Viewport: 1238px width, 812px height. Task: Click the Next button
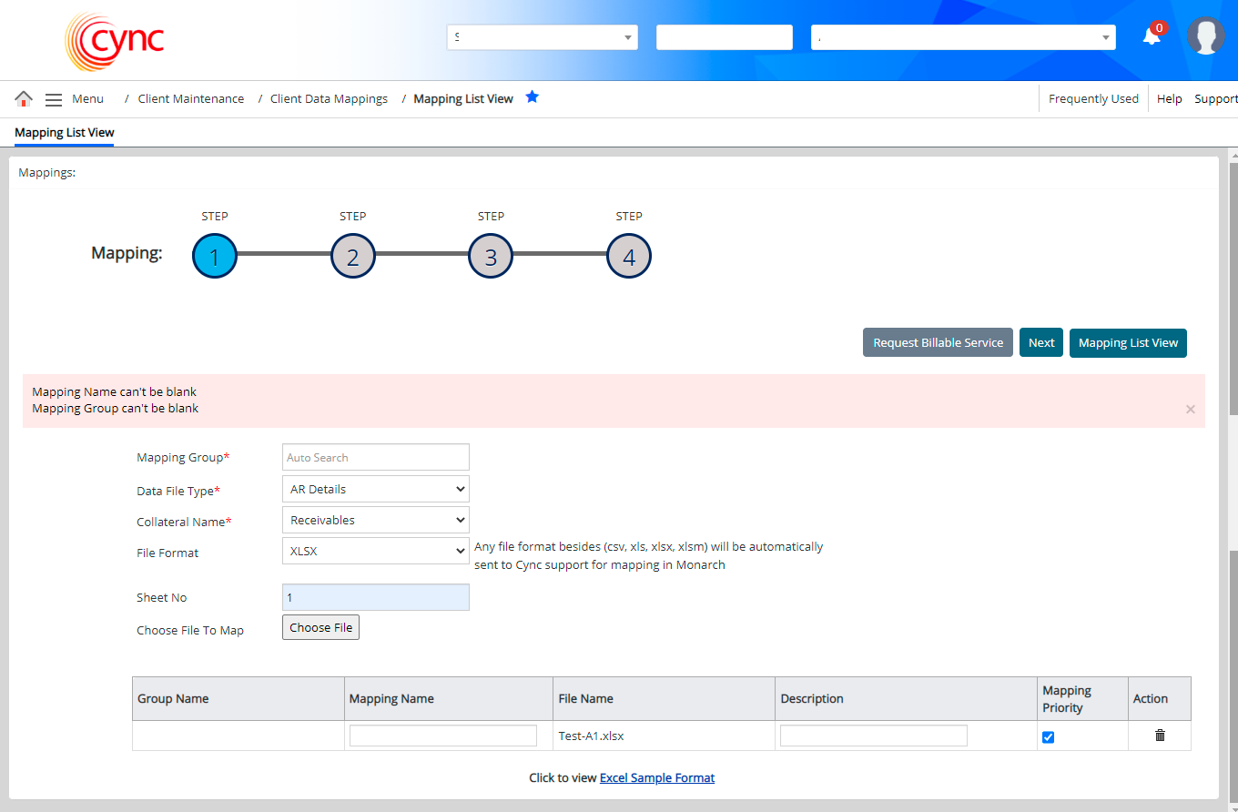[x=1040, y=343]
